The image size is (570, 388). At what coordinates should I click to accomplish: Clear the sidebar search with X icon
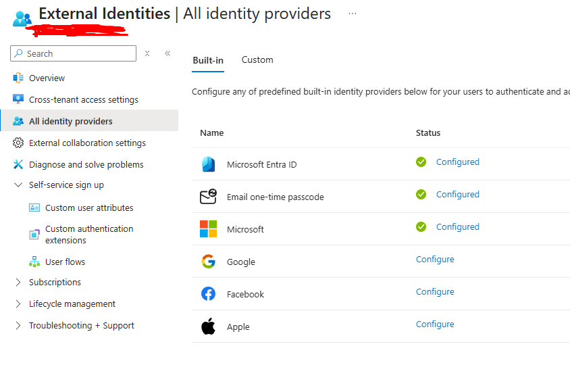pos(147,53)
